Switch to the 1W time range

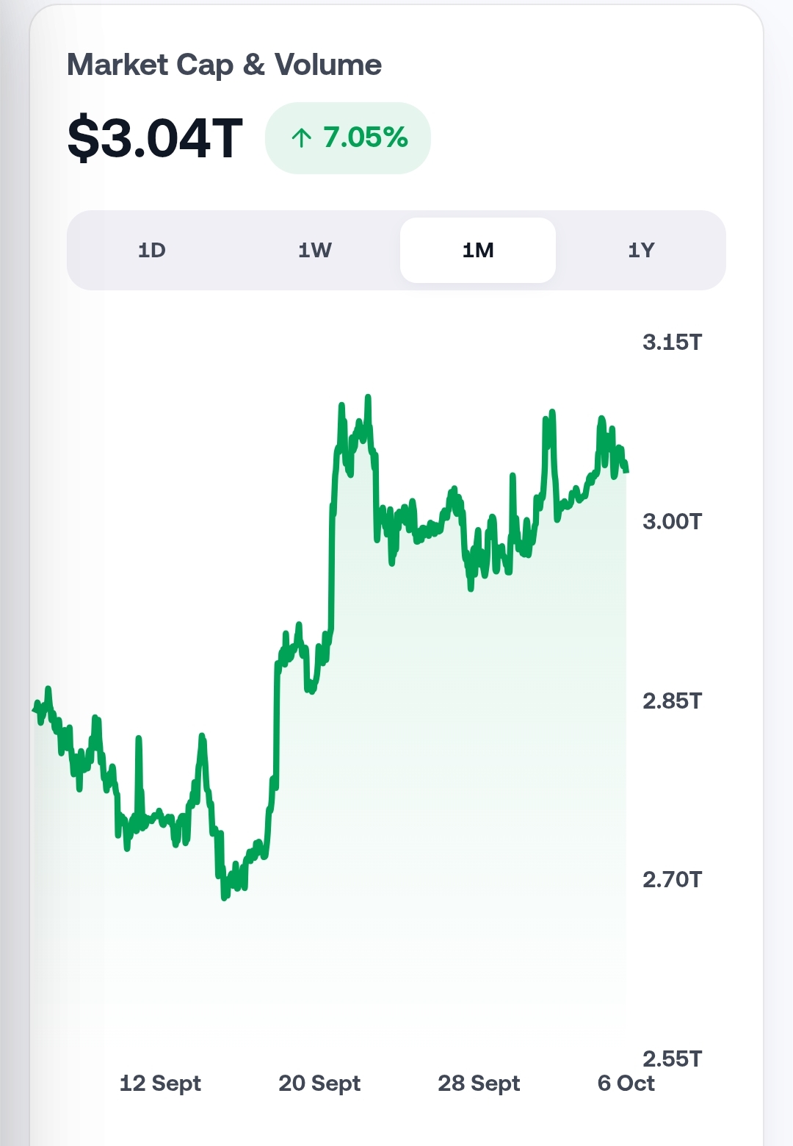pyautogui.click(x=315, y=250)
